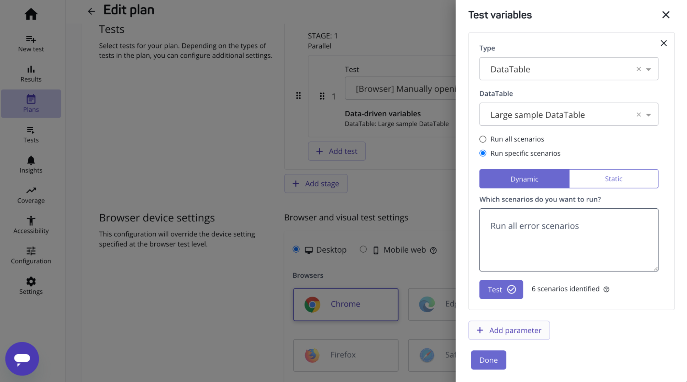Open the Type dropdown in Test variables

coord(648,69)
